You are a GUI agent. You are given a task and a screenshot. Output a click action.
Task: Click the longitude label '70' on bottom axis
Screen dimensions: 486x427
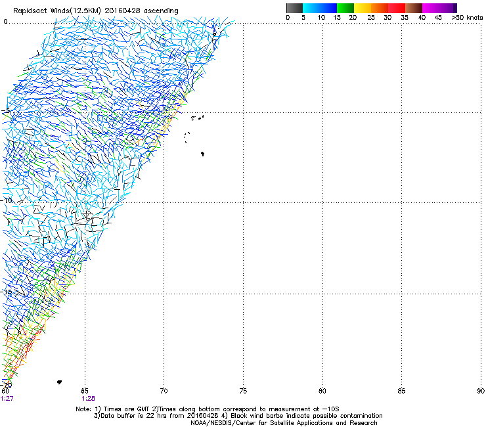click(x=164, y=391)
